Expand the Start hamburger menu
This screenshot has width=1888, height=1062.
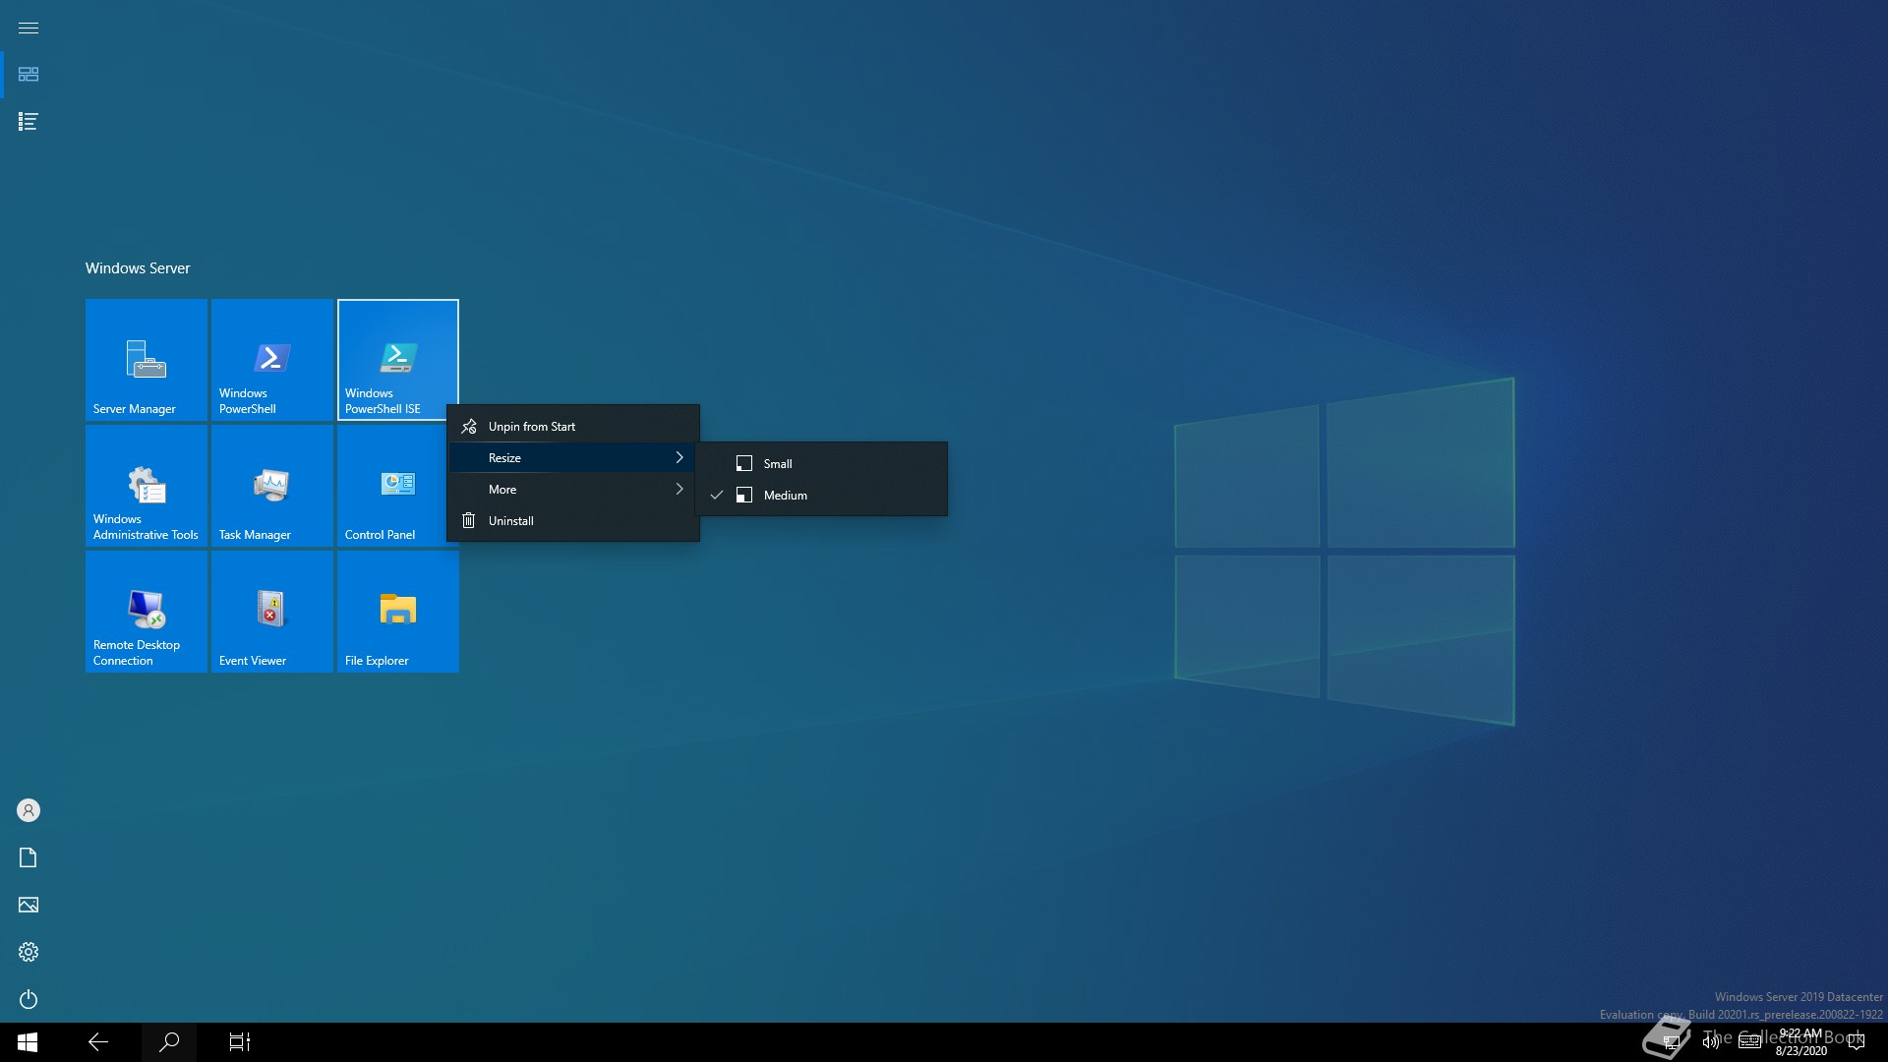click(29, 28)
